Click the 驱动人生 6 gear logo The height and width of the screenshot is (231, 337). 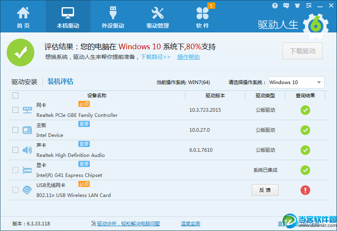316,26
